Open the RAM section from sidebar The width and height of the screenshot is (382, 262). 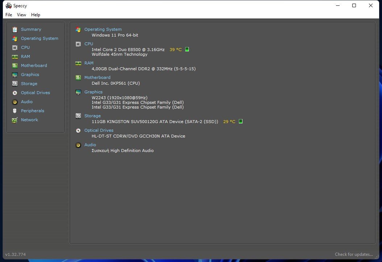pyautogui.click(x=25, y=56)
